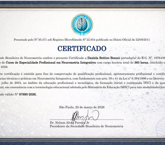Click the certificate number 87890-2026
Screen dimensions: 165x145
point(28,94)
